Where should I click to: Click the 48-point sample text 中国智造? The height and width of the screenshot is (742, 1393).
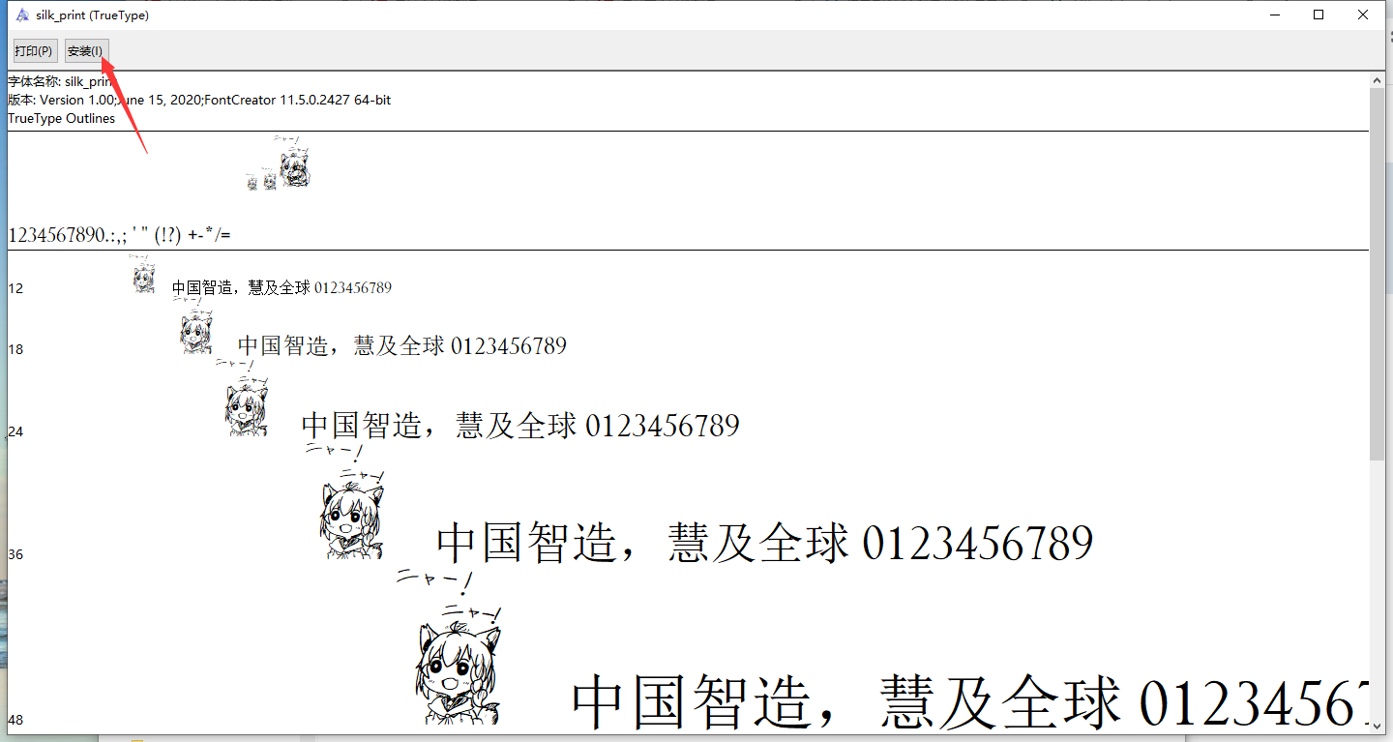coord(970,702)
